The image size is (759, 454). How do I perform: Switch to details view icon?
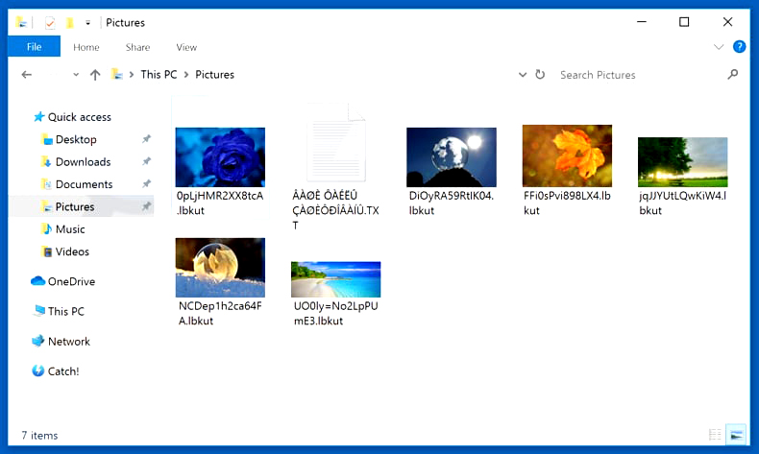pyautogui.click(x=715, y=435)
